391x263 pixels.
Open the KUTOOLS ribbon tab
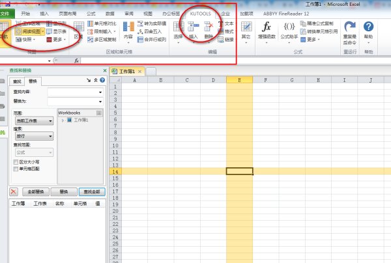pyautogui.click(x=200, y=14)
